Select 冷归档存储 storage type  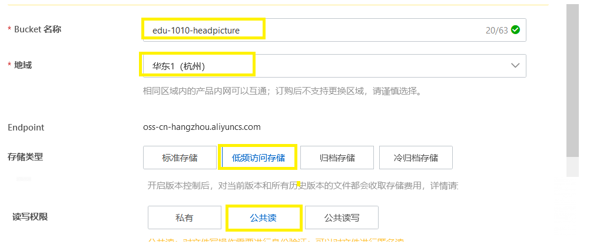pos(416,158)
